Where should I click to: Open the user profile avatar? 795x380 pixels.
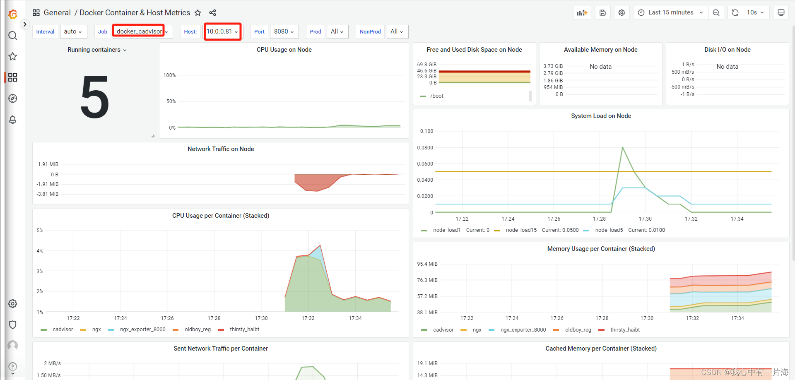[x=13, y=345]
